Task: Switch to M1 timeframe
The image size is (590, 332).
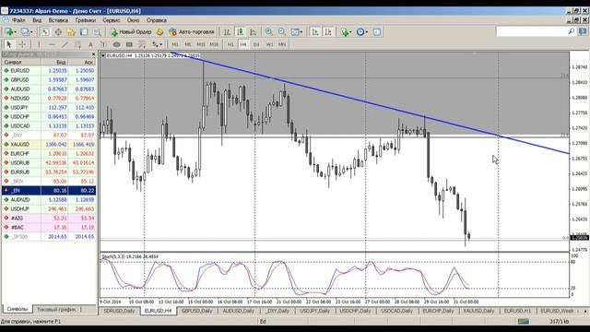Action: pos(175,44)
